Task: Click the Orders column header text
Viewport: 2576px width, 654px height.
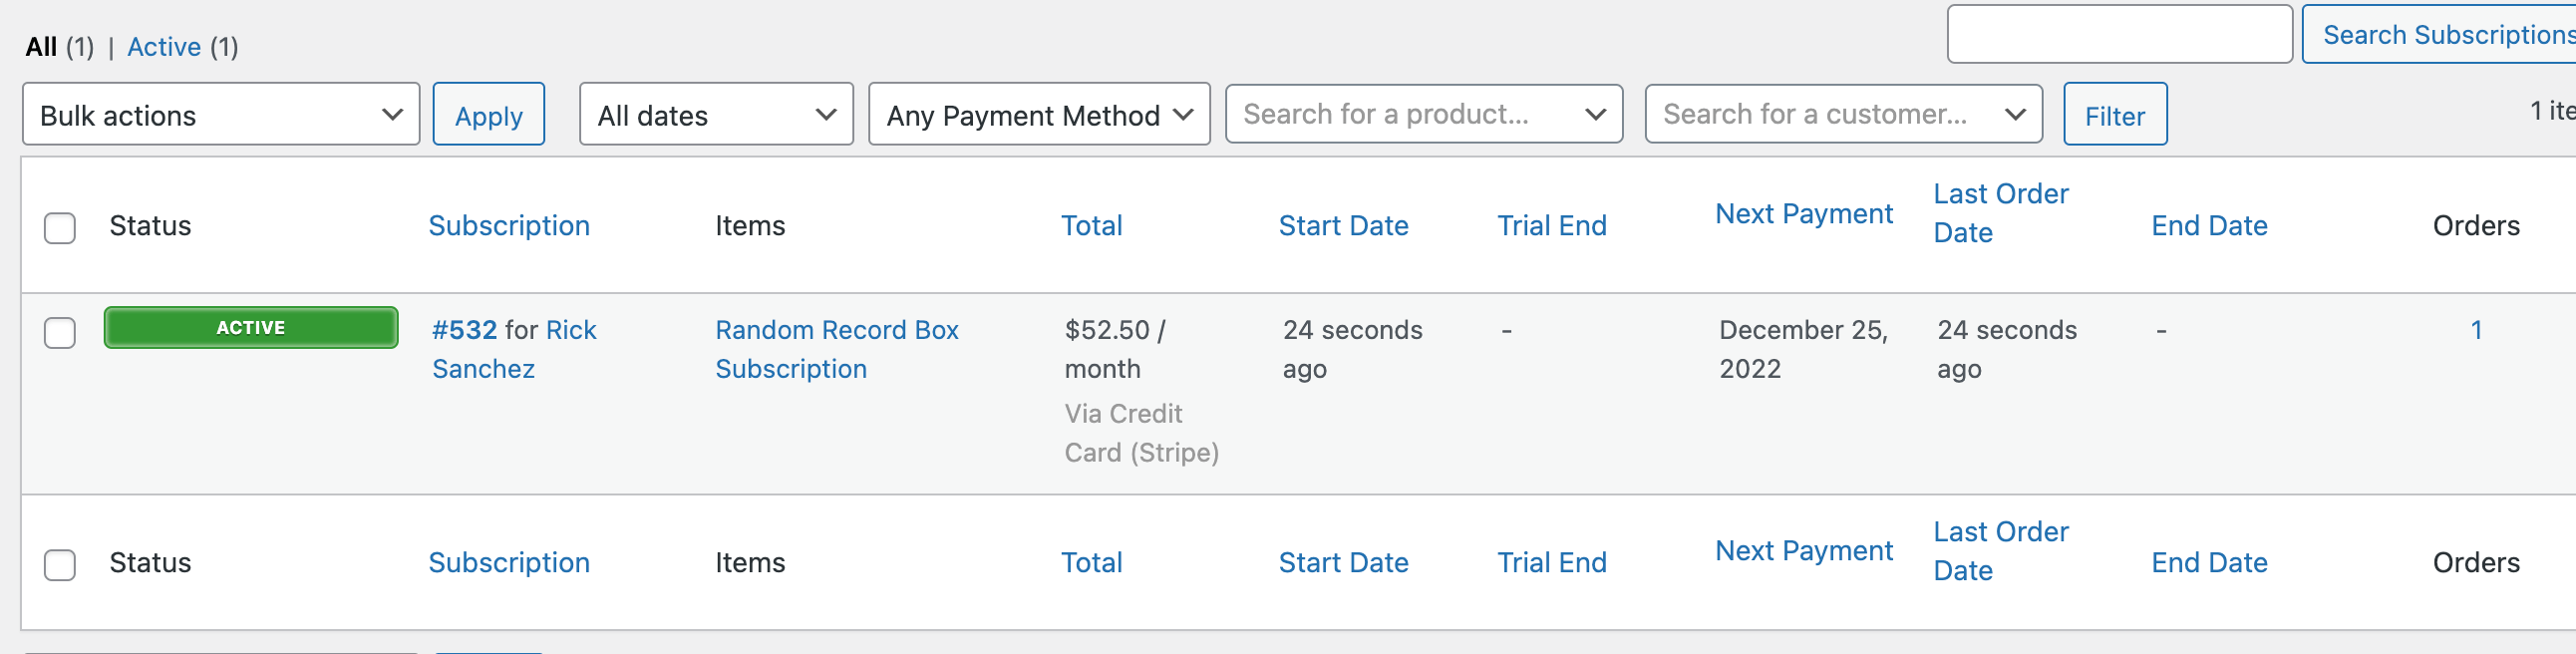Action: click(2476, 226)
